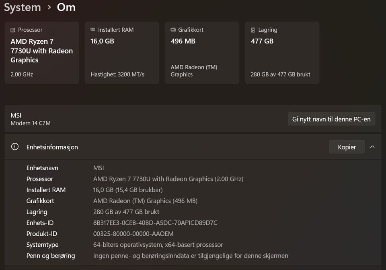Open the Installert RAM 16,0 GB card

pyautogui.click(x=122, y=53)
